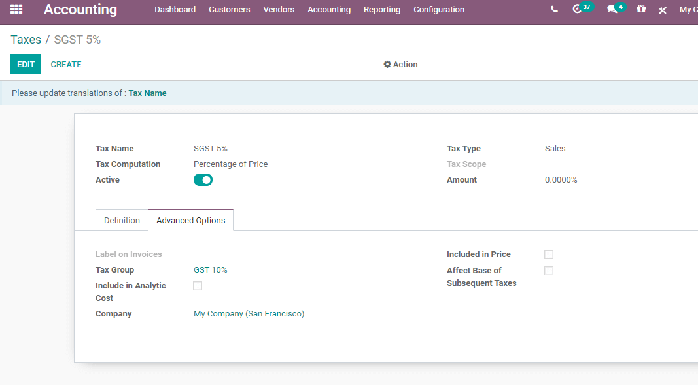Check Include in Analytic Cost box
This screenshot has height=385, width=698.
click(198, 286)
